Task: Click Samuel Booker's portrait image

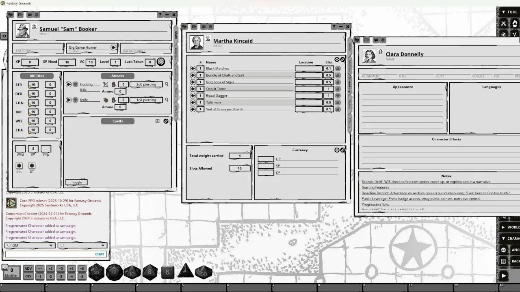Action: point(22,31)
